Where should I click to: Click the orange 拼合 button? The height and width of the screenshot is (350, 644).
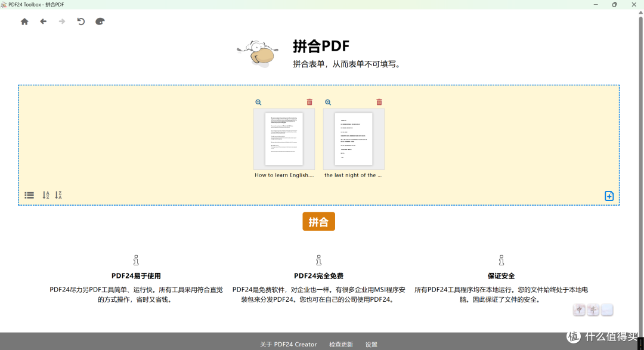318,222
